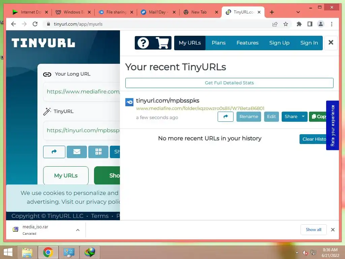Expand the Share dropdown arrow in the recent URLs row

(303, 116)
